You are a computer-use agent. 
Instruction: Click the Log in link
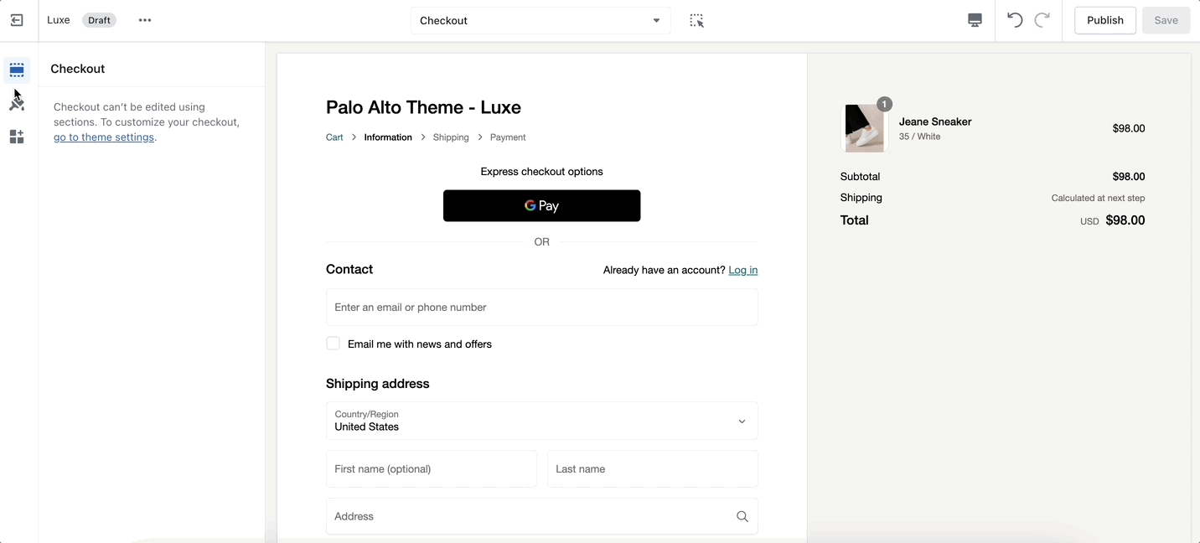click(x=742, y=270)
